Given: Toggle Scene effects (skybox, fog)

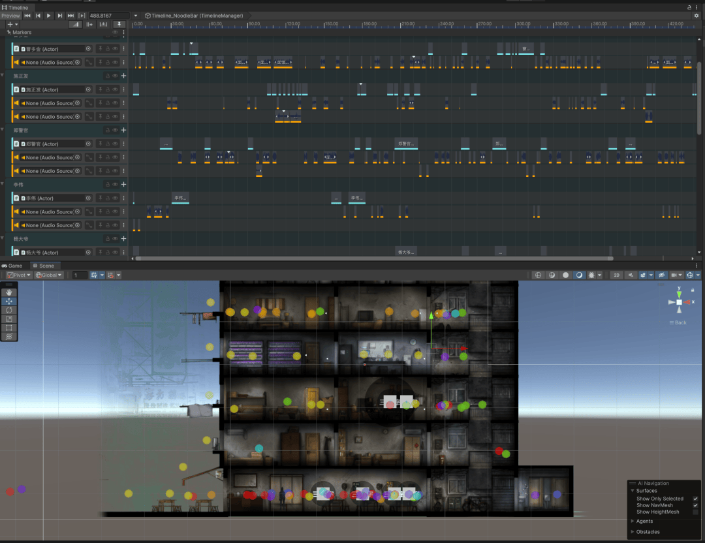Looking at the screenshot, I should click(643, 275).
